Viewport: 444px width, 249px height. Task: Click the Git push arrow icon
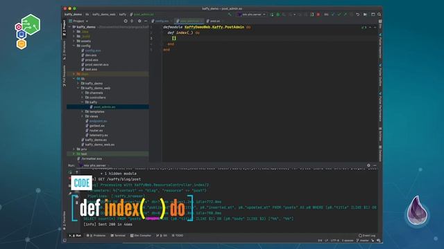(x=345, y=15)
